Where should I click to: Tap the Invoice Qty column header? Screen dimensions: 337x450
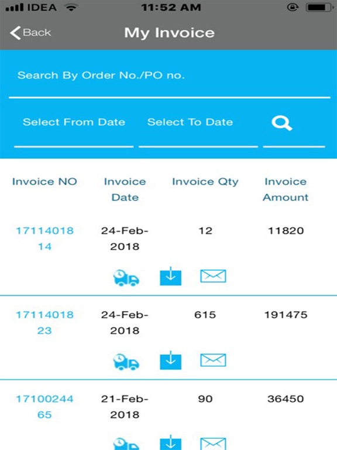point(205,182)
